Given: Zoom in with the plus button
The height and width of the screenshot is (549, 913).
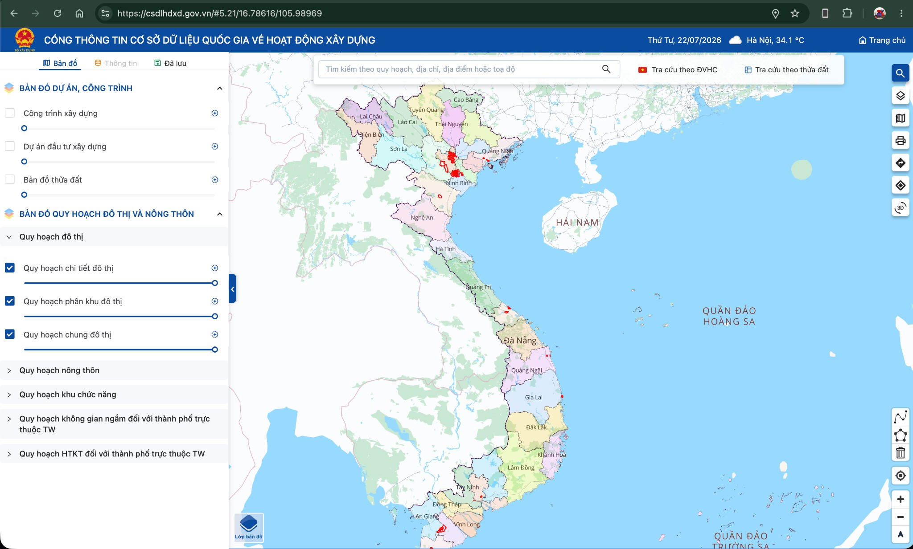Looking at the screenshot, I should pos(900,499).
